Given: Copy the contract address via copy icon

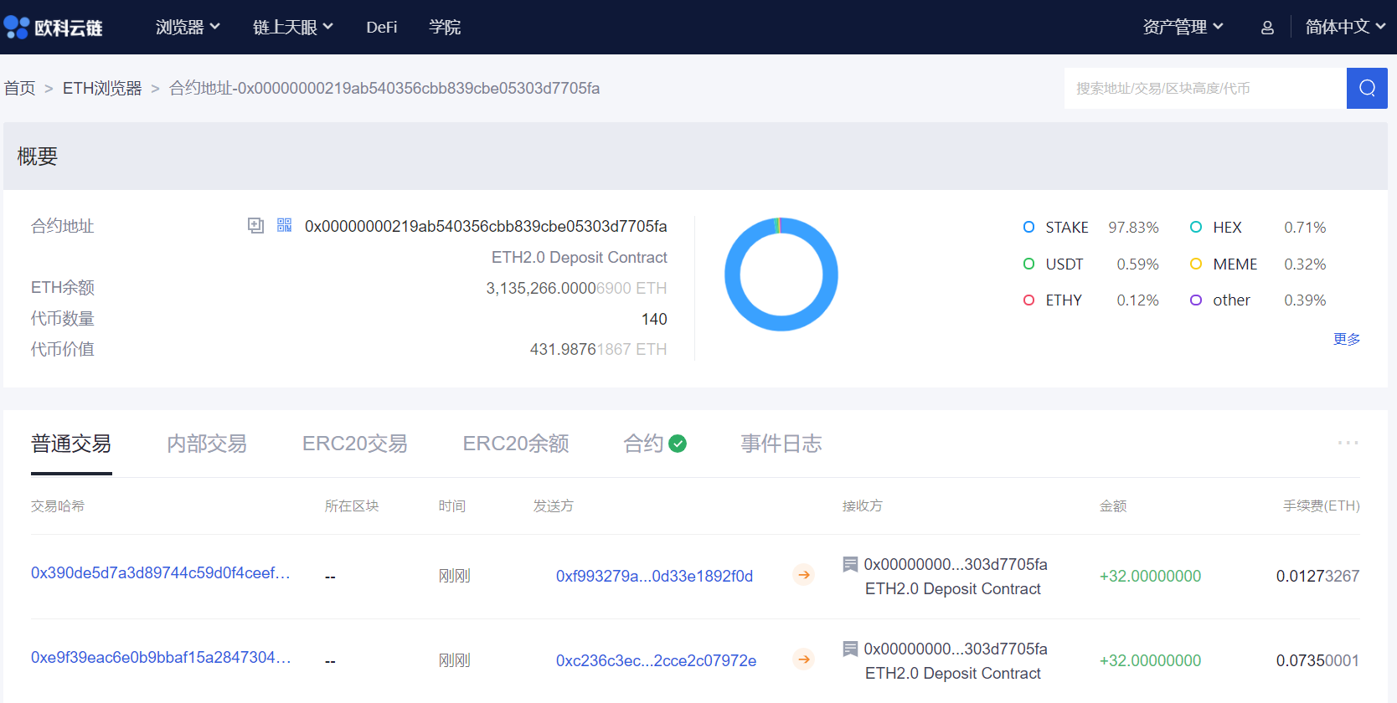Looking at the screenshot, I should pyautogui.click(x=255, y=226).
